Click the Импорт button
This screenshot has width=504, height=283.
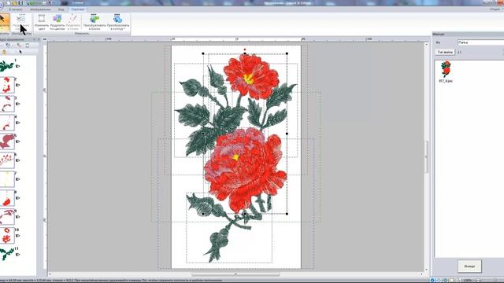(469, 266)
